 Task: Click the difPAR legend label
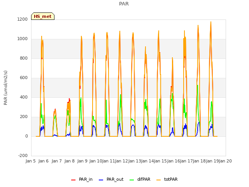coord(144,179)
